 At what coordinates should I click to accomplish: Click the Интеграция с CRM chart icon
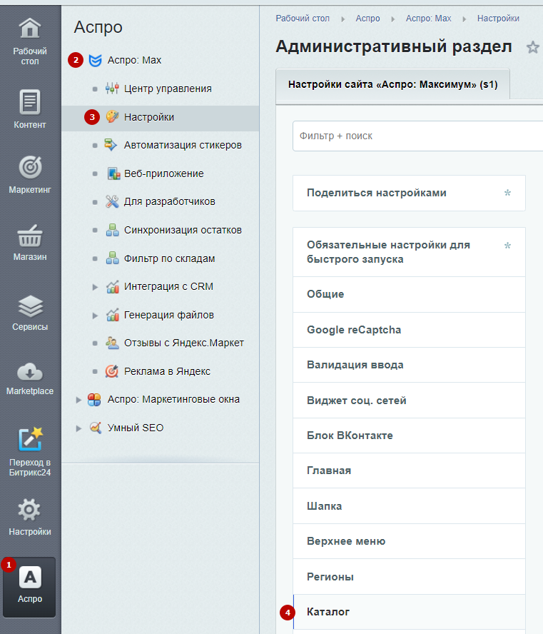(x=112, y=286)
